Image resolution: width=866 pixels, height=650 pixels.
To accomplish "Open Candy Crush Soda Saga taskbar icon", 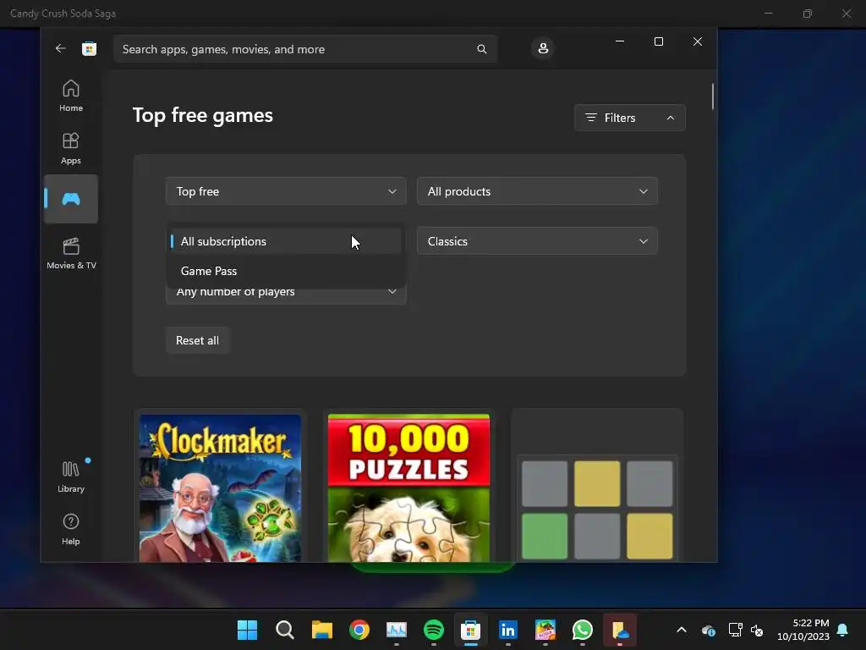I will pyautogui.click(x=545, y=630).
